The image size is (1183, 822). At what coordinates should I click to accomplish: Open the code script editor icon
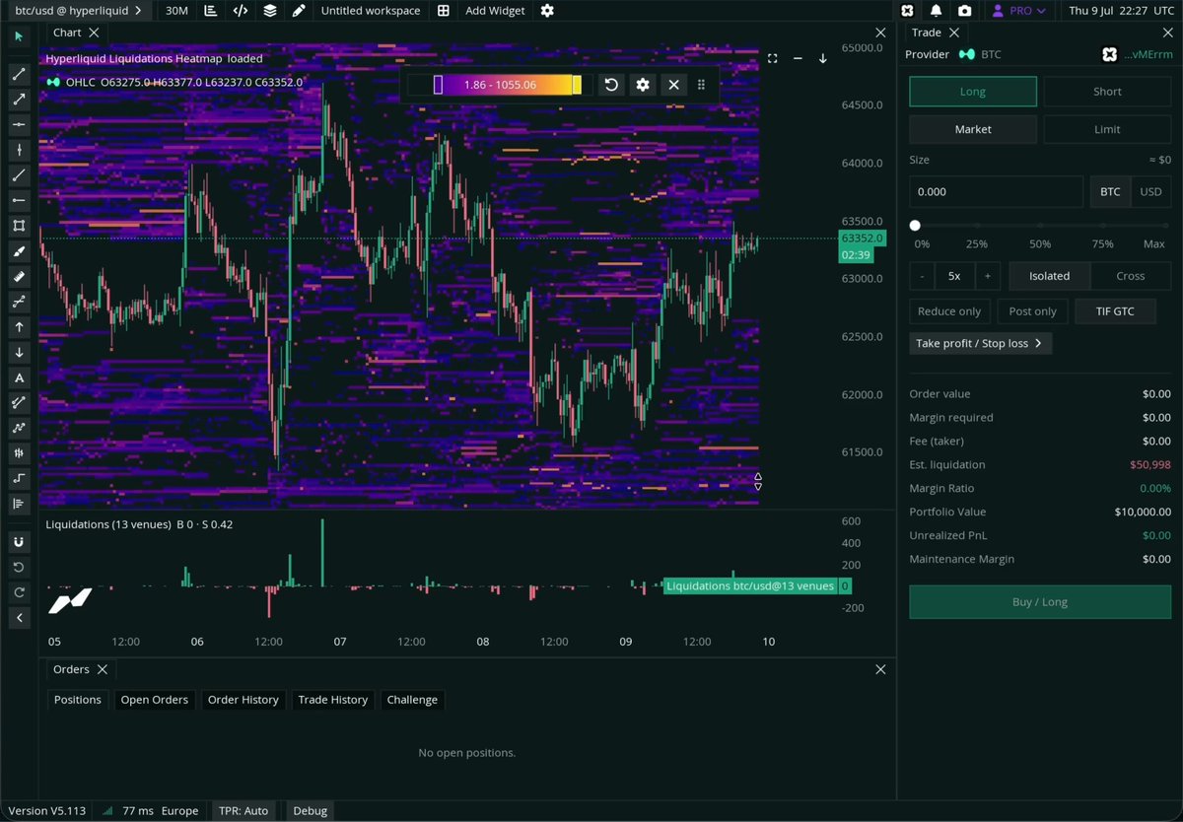pyautogui.click(x=240, y=11)
